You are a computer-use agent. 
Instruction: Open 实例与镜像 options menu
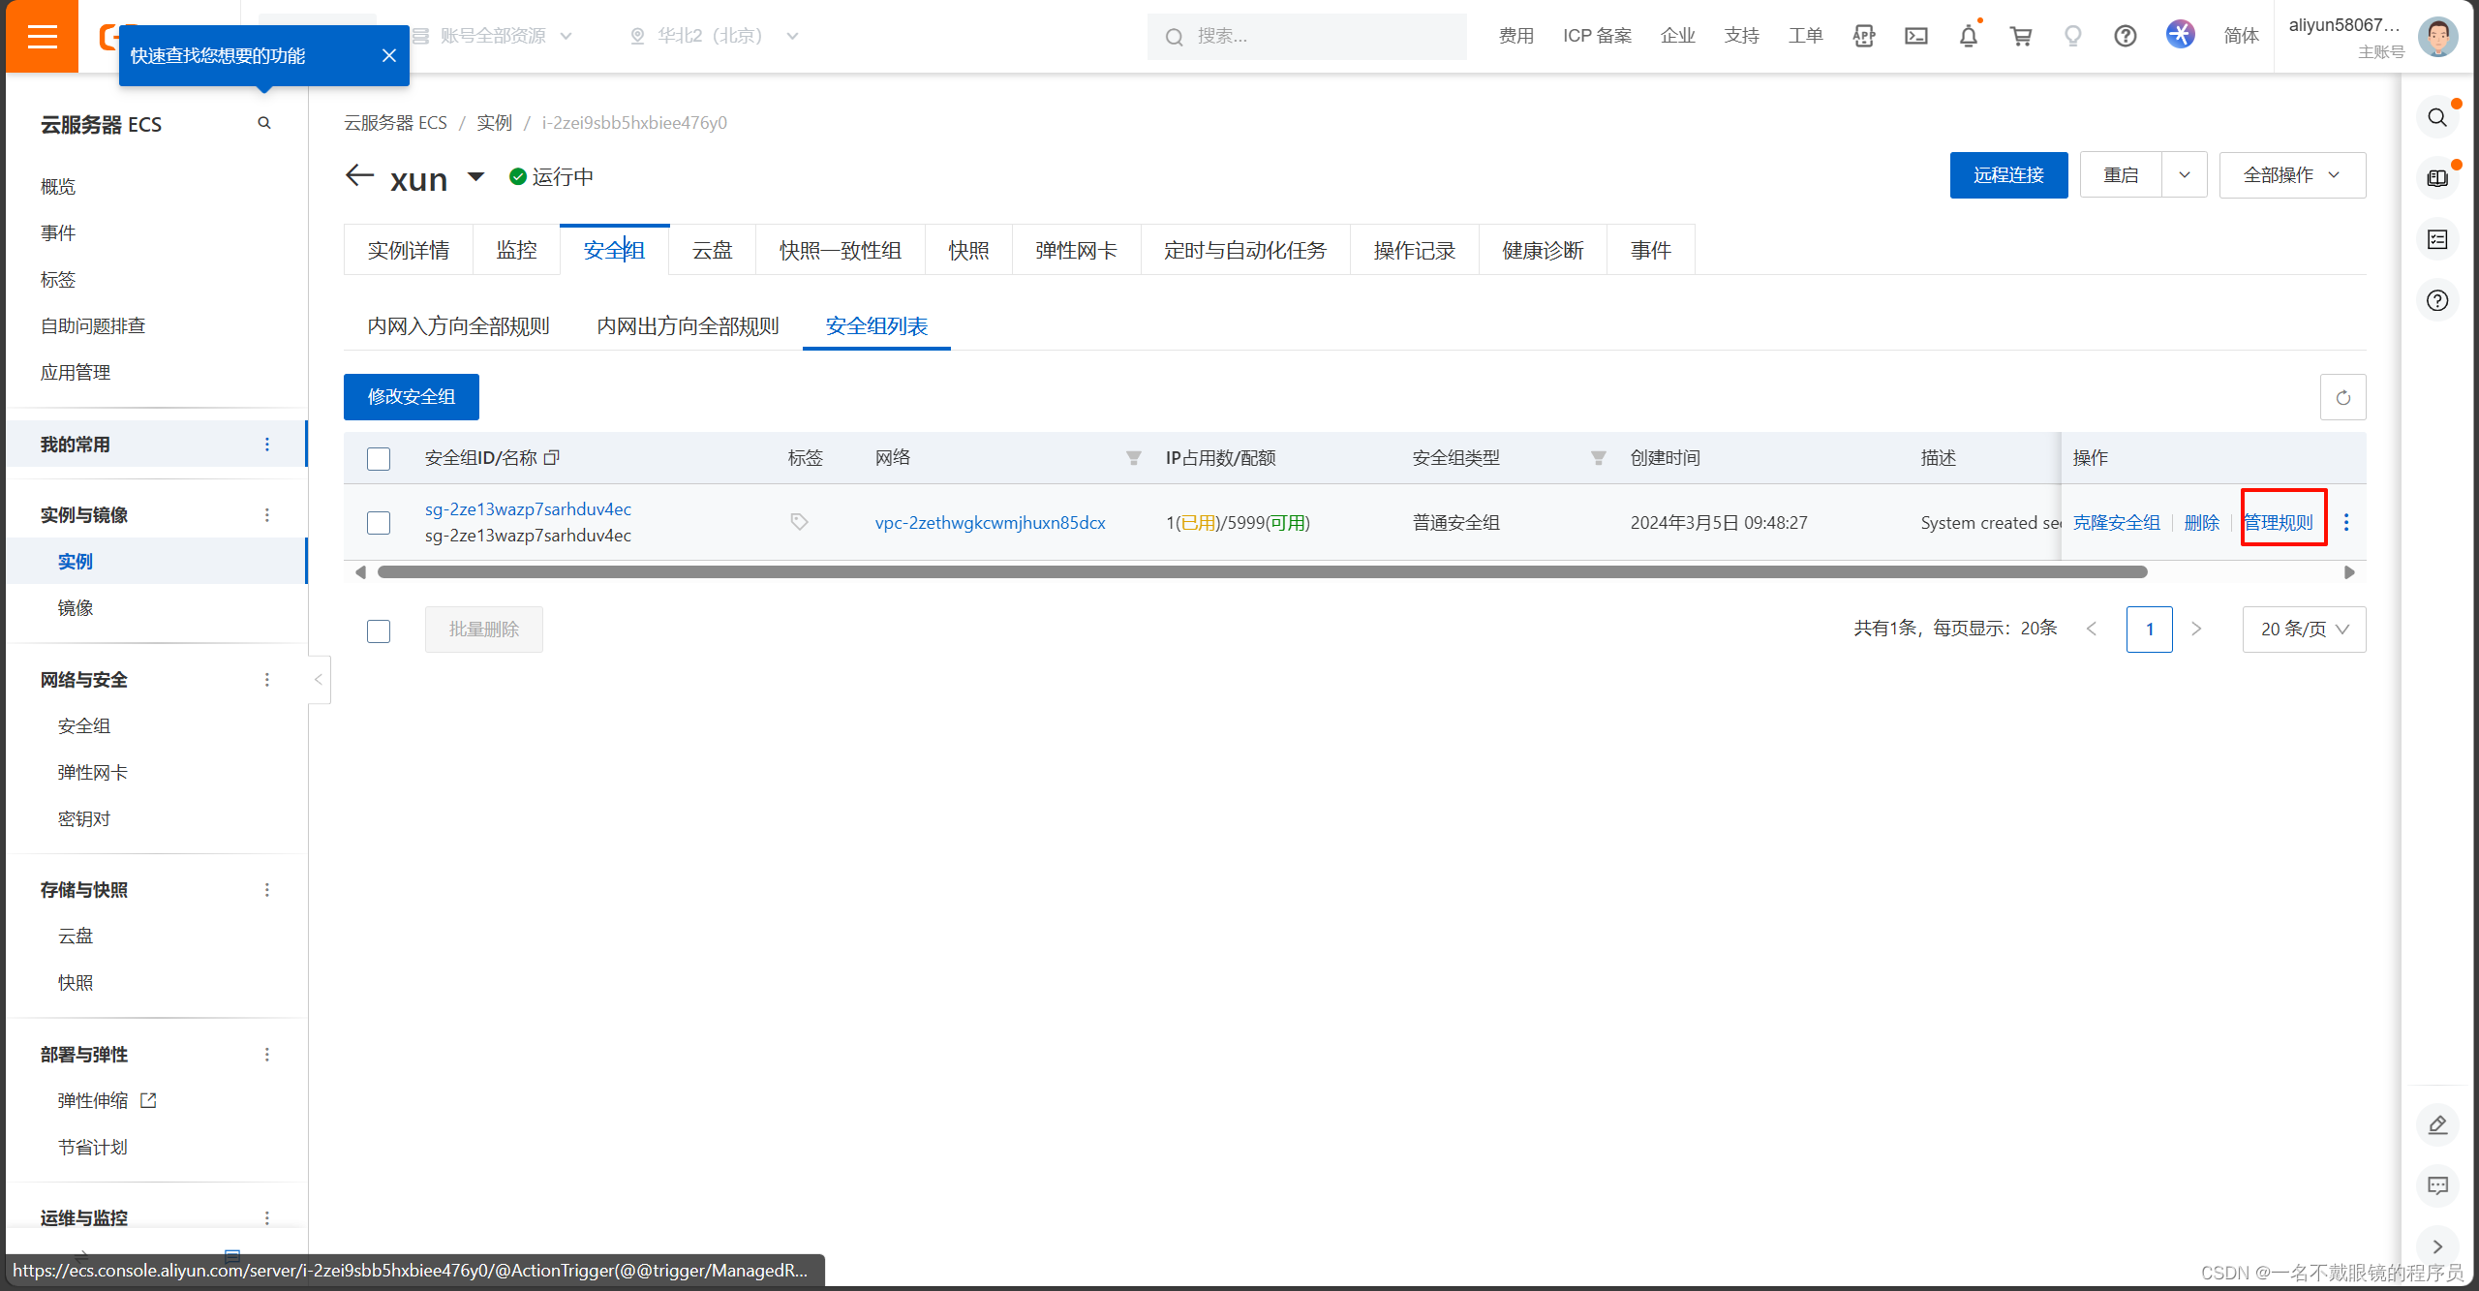[267, 515]
